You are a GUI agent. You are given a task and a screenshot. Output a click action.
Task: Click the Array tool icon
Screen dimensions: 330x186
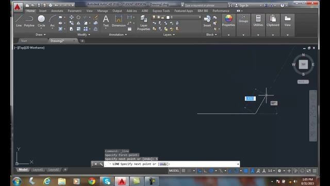[x=86, y=29]
